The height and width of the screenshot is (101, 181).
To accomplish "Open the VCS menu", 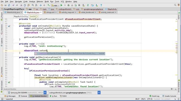I will [62, 2].
